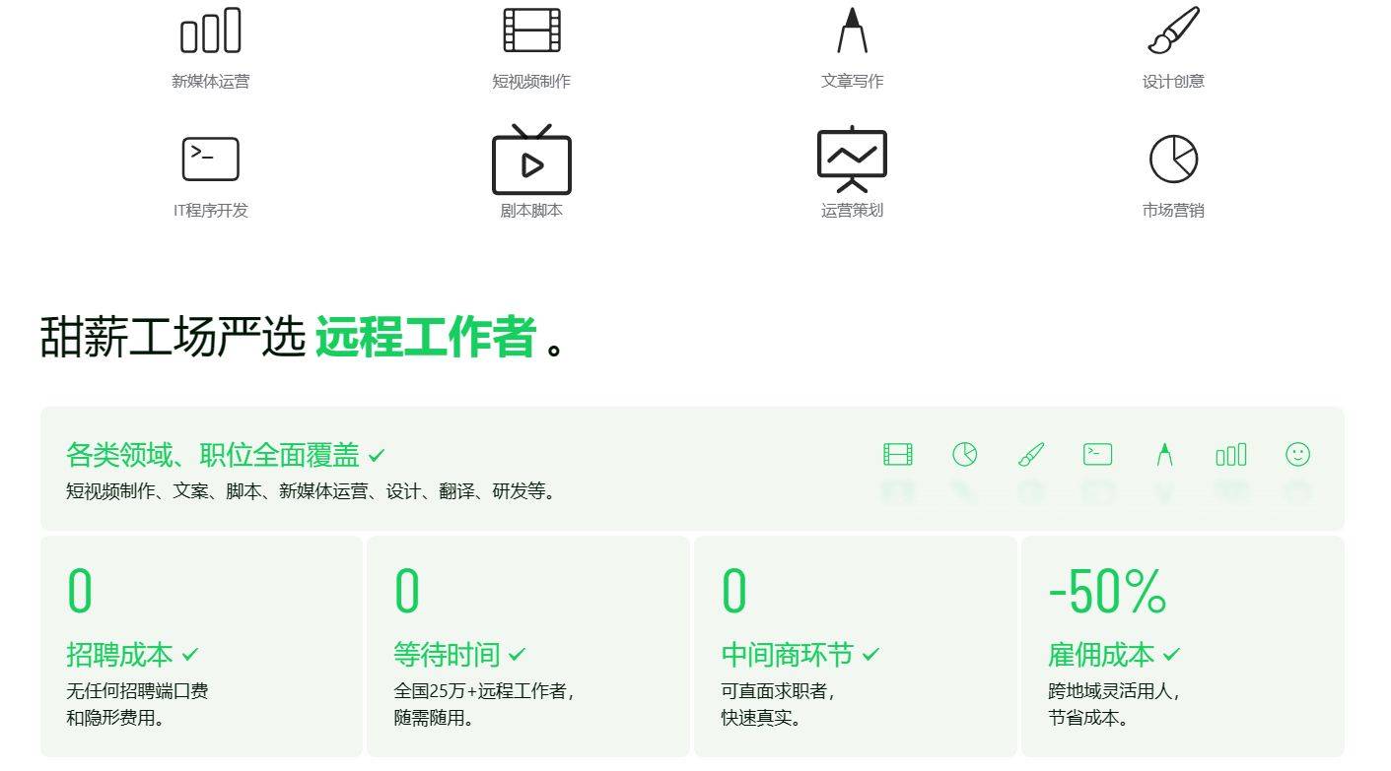This screenshot has width=1391, height=771.
Task: Click the 0 value above 等待时间
Action: coord(407,591)
